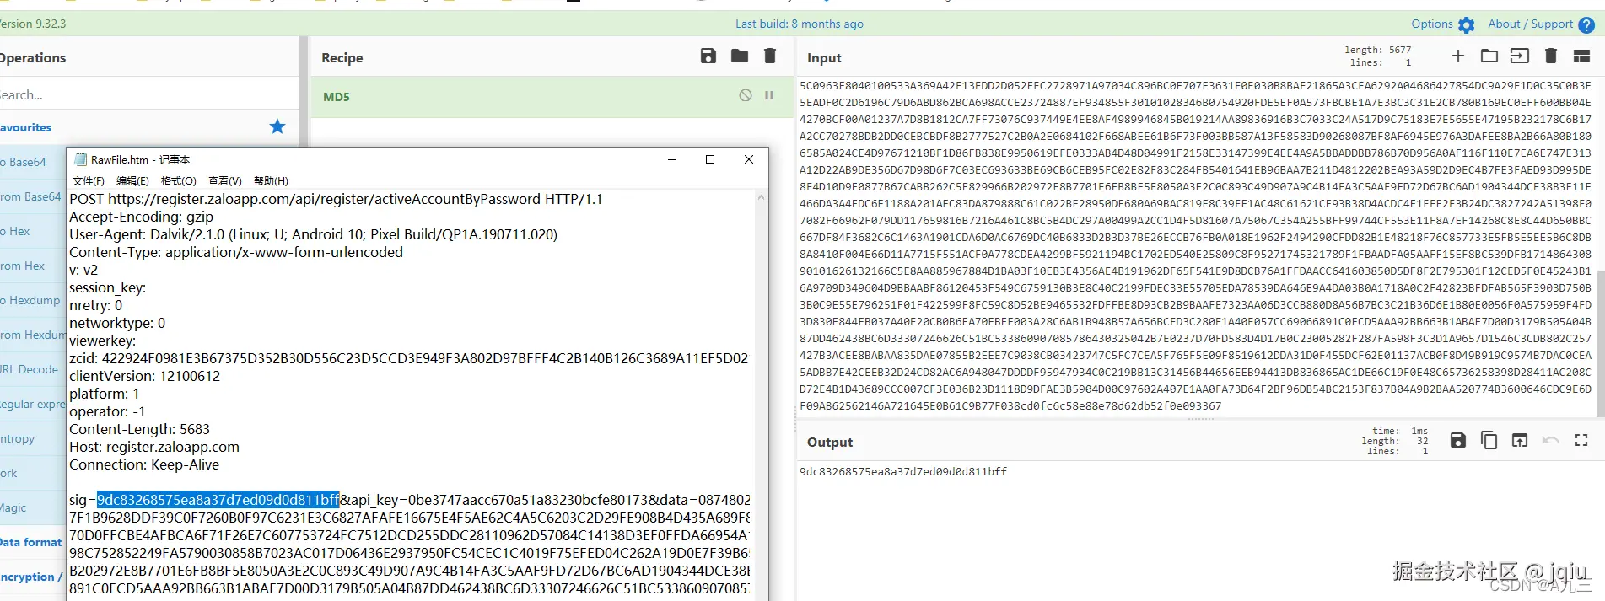This screenshot has width=1605, height=601.
Task: Set a breakpoint on the MD5 step
Action: click(769, 95)
